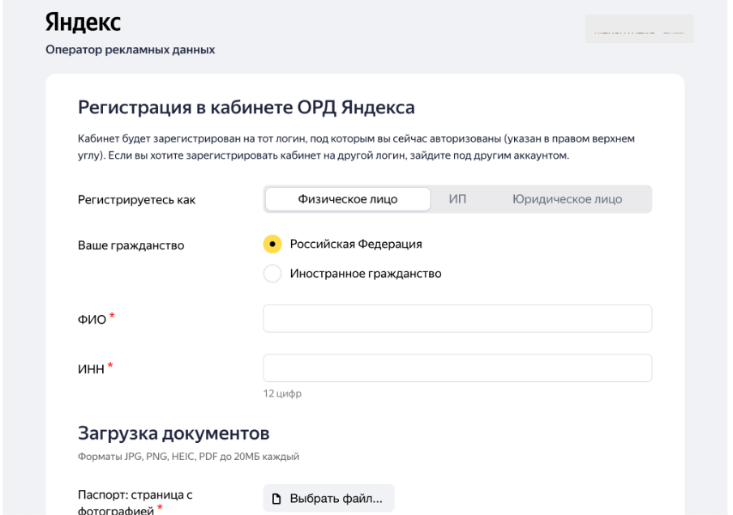Click the Паспорт: страница с фотографией label

123,502
